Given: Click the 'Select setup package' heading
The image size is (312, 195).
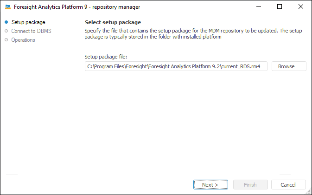Looking at the screenshot, I should 113,22.
